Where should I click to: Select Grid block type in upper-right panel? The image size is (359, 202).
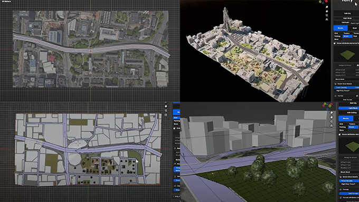[338, 33]
